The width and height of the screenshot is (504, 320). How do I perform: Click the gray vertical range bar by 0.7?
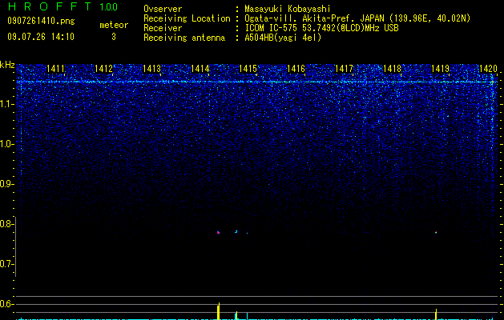tap(16, 246)
